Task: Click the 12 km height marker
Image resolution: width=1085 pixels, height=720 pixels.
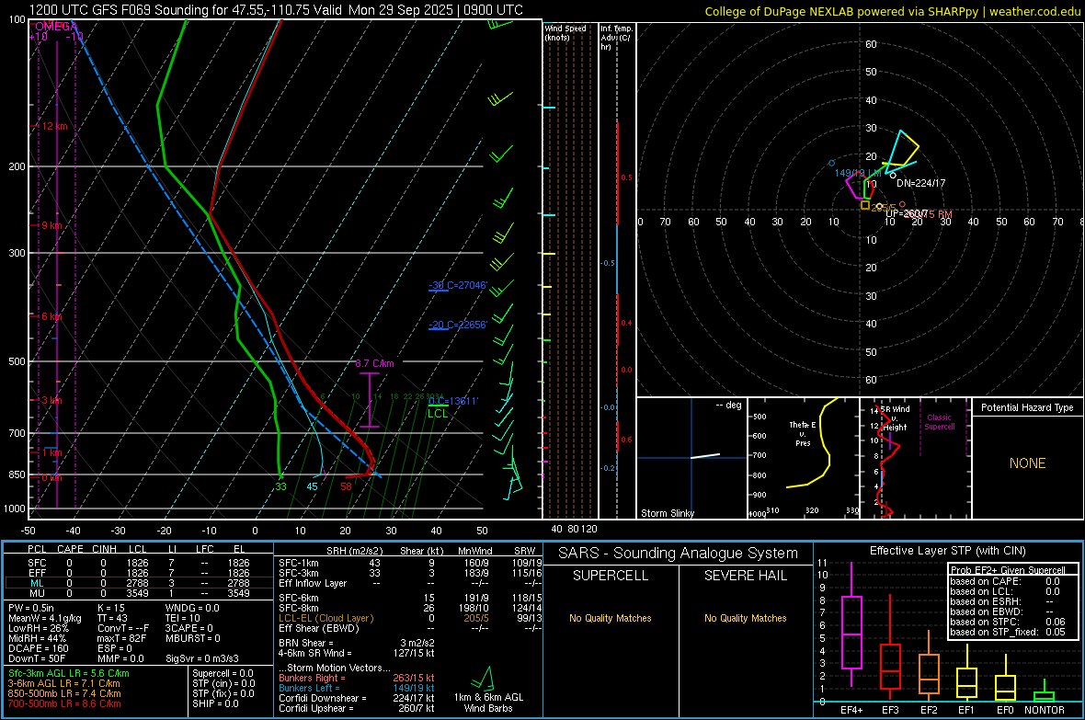Action: (55, 126)
